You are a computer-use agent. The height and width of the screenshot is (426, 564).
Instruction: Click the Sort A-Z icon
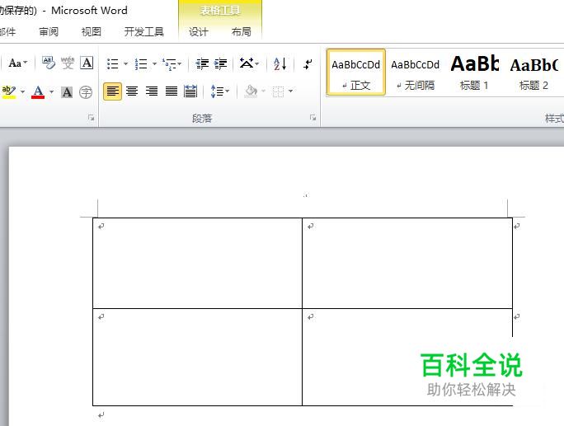[280, 64]
